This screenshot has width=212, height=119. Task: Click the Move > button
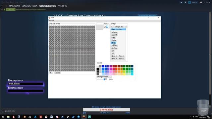click(122, 56)
